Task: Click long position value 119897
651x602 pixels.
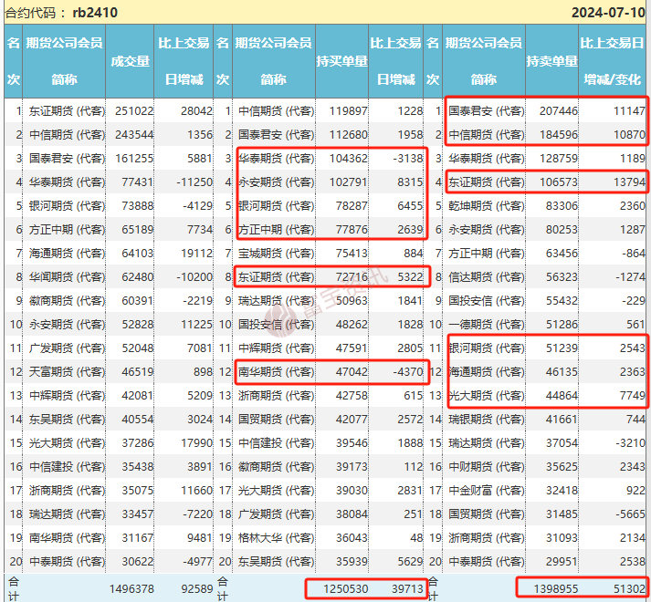Action: click(349, 110)
